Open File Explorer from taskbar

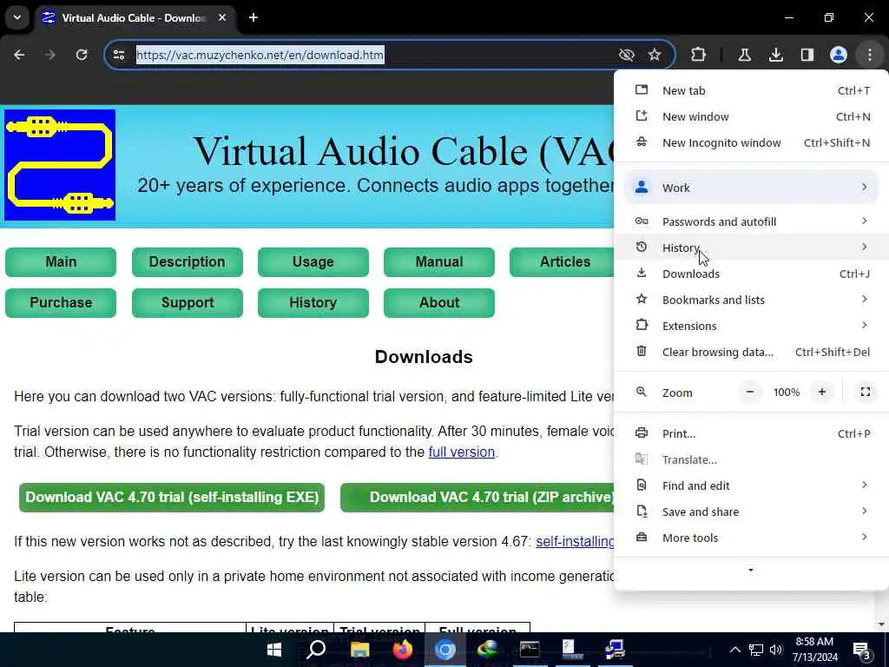[x=359, y=650]
